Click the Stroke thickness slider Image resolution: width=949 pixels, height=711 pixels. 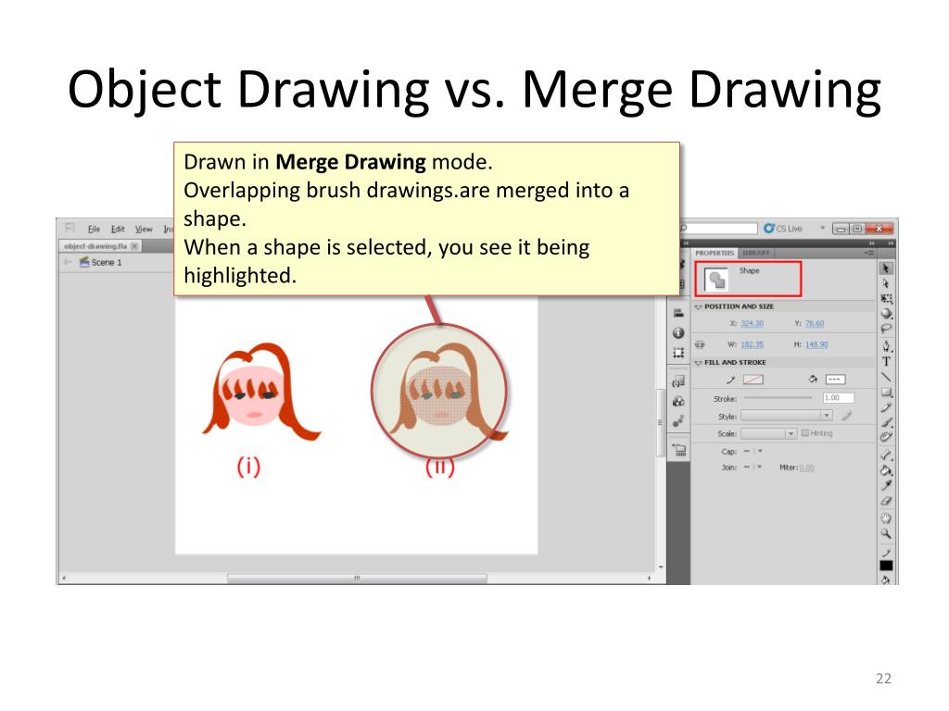(778, 398)
